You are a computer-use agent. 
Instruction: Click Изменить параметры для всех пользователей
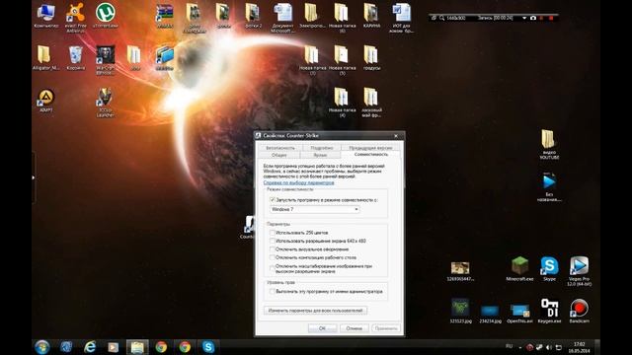click(315, 311)
